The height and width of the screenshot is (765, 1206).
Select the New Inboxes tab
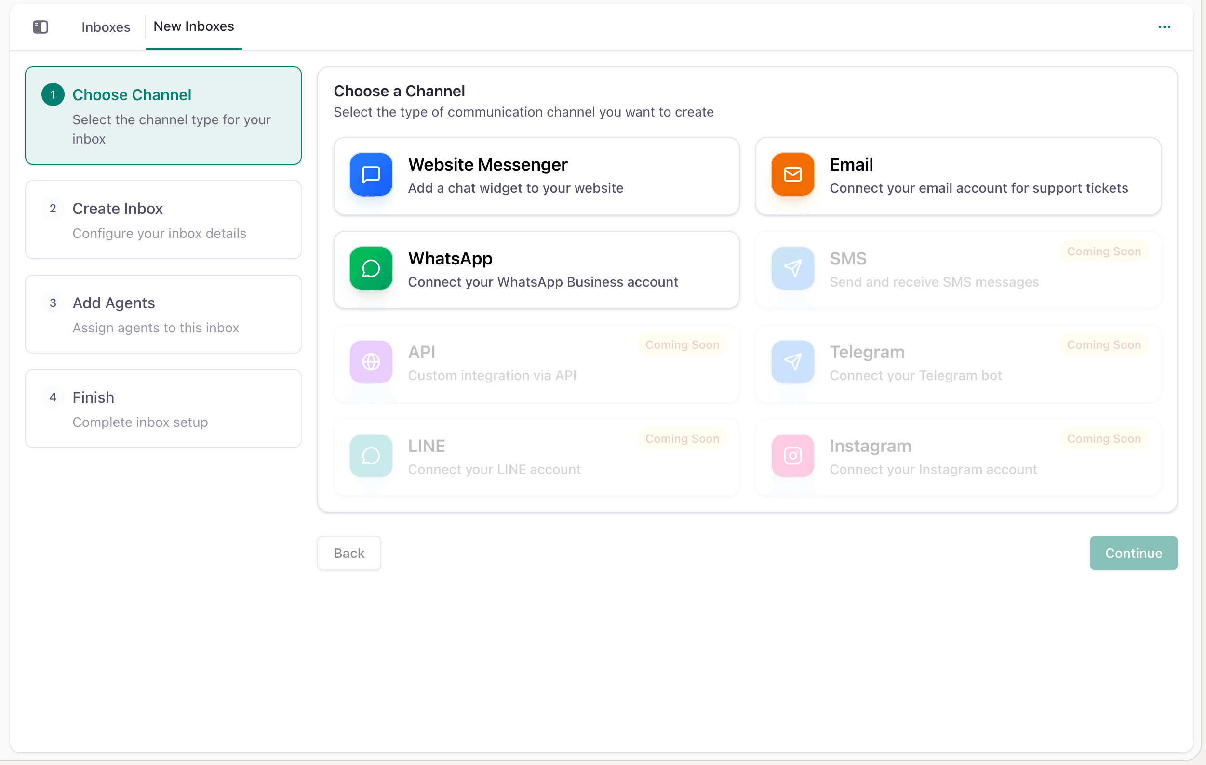tap(194, 26)
